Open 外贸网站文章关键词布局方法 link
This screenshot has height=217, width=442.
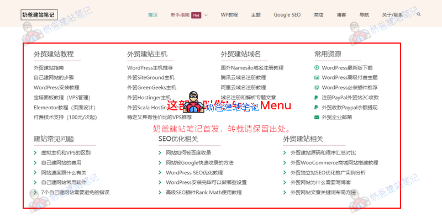[323, 193]
